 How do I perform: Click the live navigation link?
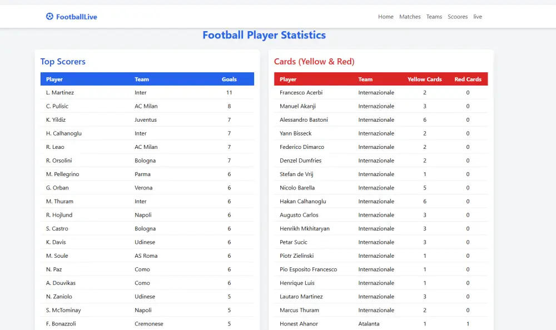(x=478, y=17)
